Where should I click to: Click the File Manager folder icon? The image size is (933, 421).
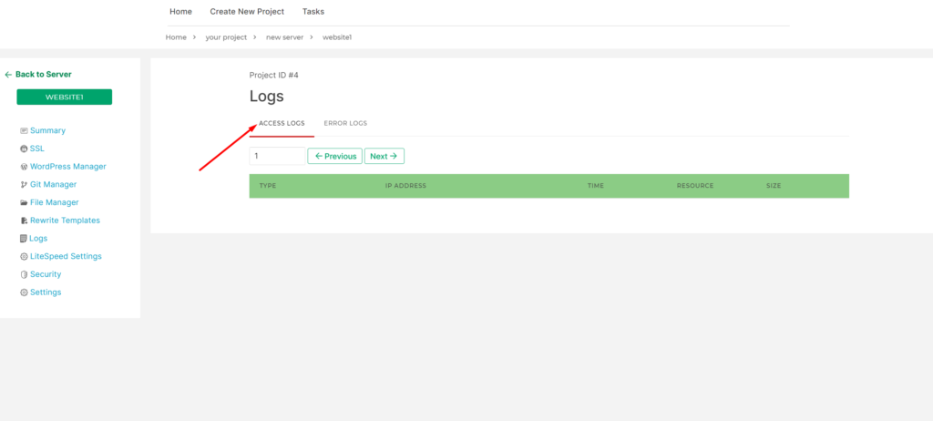(x=24, y=202)
